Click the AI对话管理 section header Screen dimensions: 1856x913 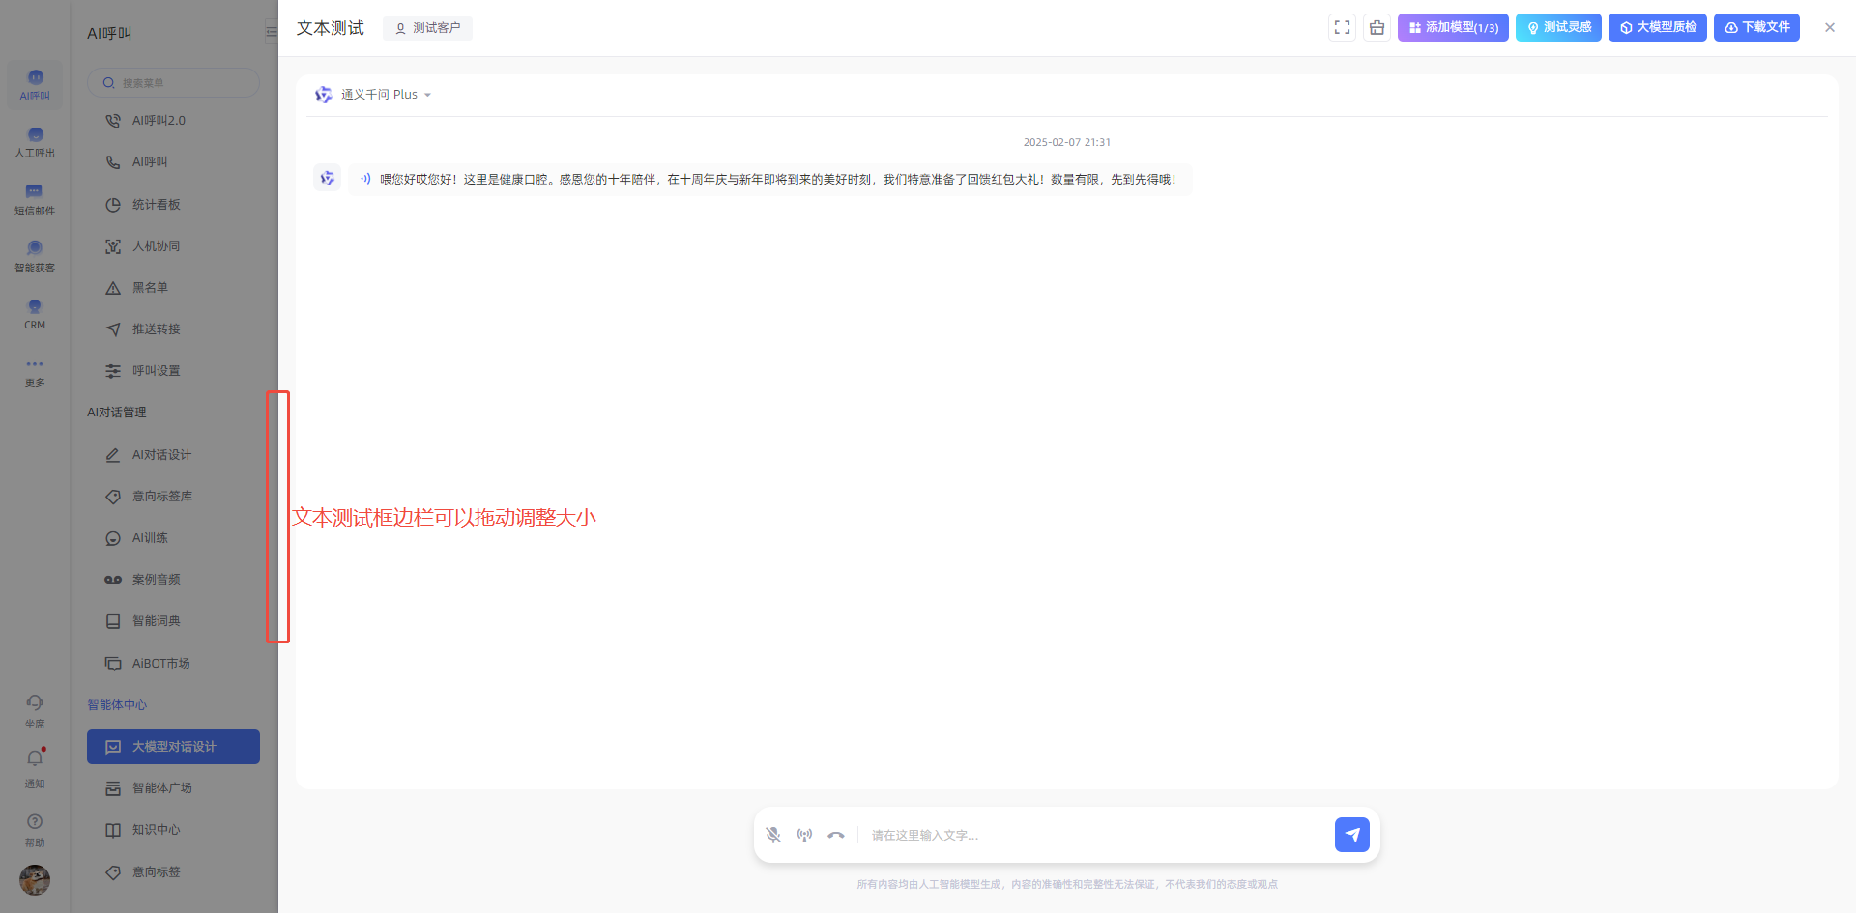pos(117,413)
